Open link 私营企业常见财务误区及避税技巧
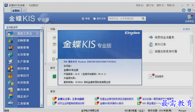195x112 pixels. pyautogui.click(x=117, y=99)
